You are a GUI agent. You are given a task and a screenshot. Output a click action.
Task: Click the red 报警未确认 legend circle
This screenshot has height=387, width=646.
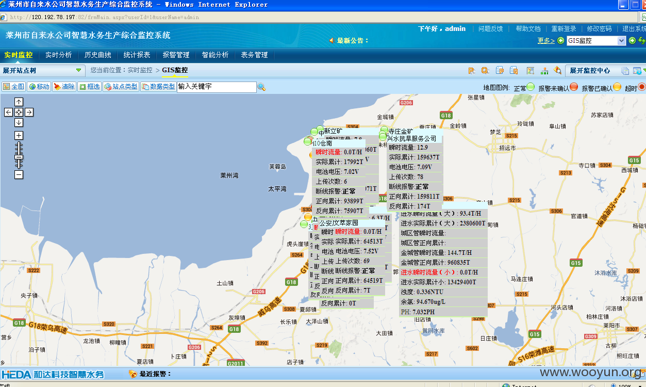[573, 87]
